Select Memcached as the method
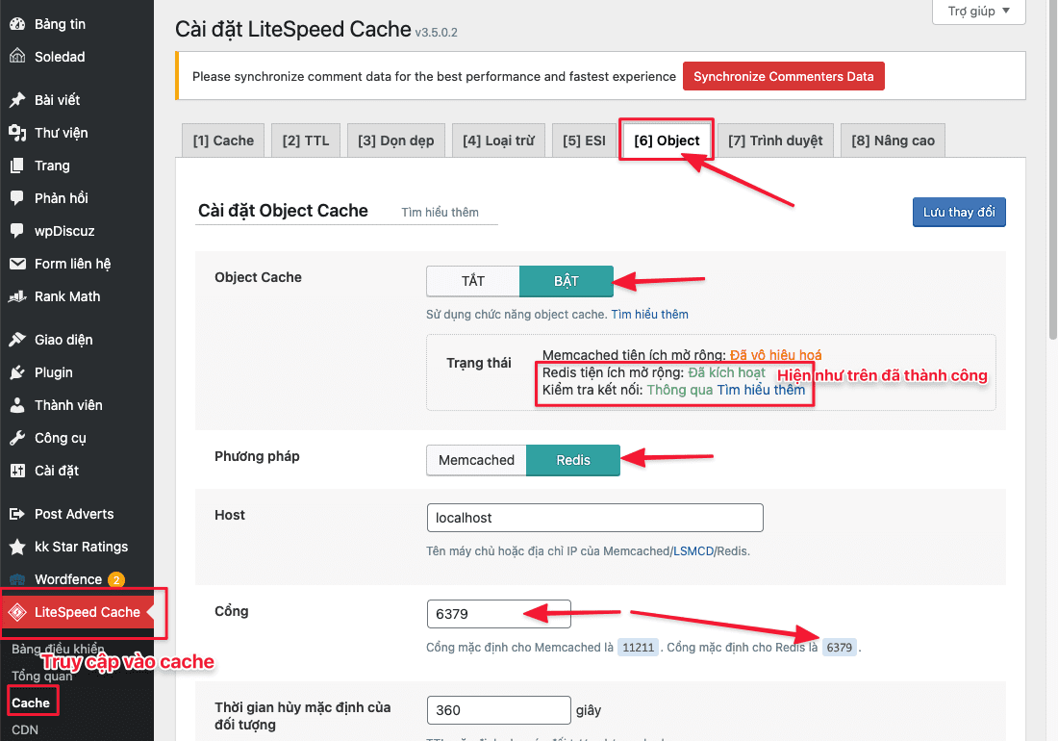Viewport: 1058px width, 741px height. pyautogui.click(x=477, y=460)
